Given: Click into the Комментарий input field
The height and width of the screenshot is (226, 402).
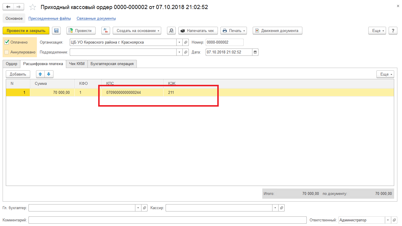Looking at the screenshot, I should click(x=167, y=220).
